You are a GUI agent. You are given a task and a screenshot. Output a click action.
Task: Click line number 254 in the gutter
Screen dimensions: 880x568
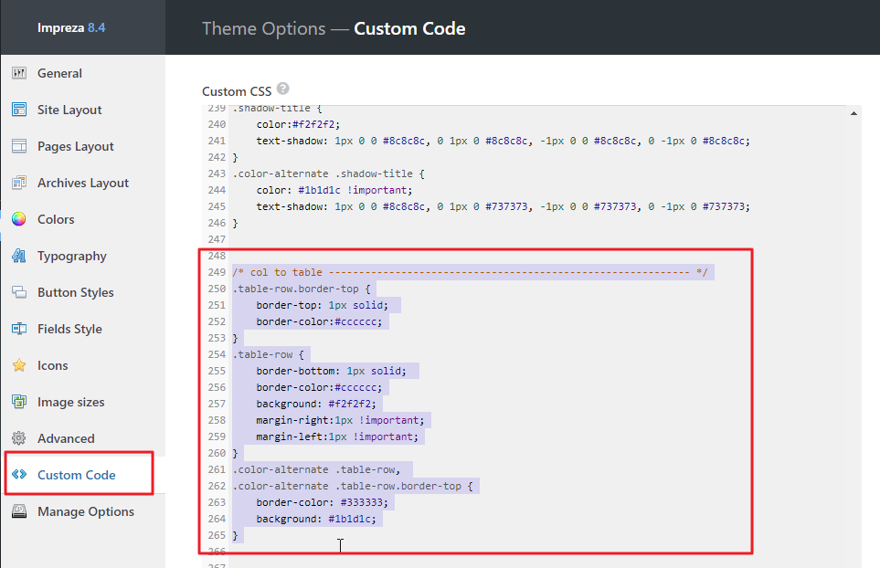pyautogui.click(x=217, y=354)
